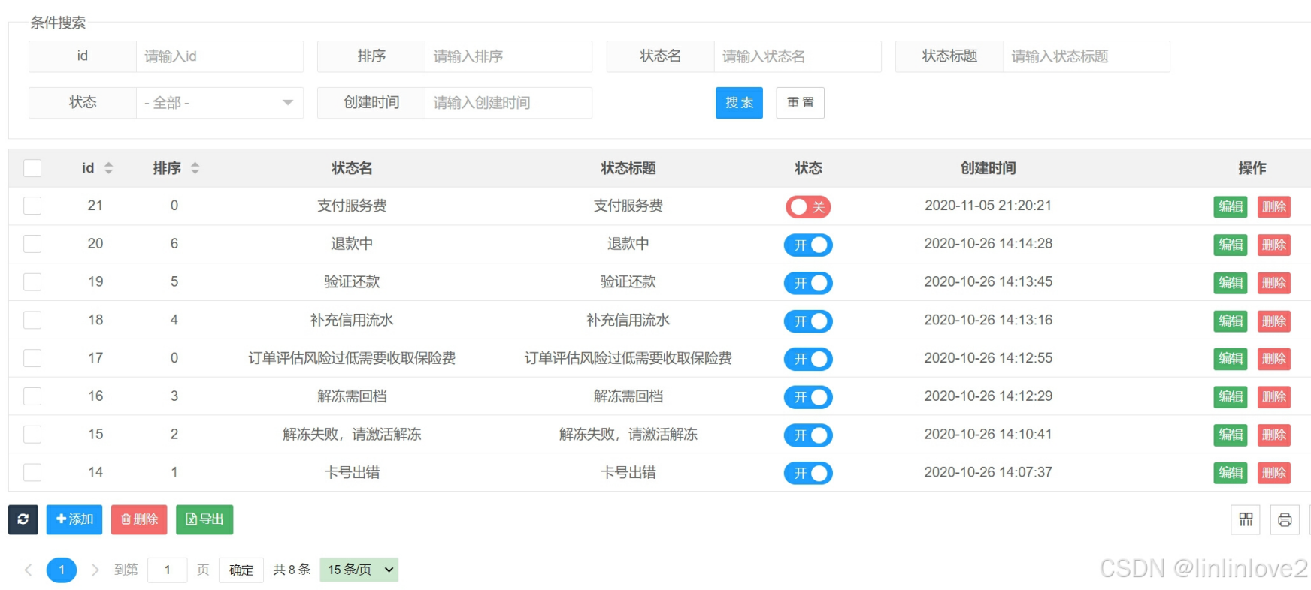Edit the 验证还款 row
The image size is (1311, 590).
(1231, 283)
